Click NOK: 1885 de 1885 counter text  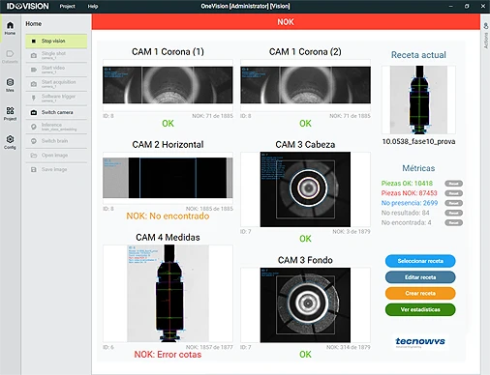pyautogui.click(x=209, y=209)
